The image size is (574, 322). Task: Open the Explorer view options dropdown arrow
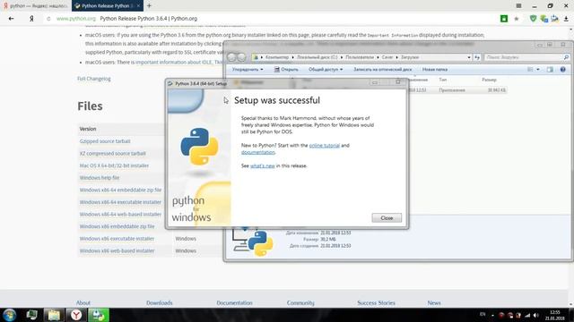tap(538, 70)
